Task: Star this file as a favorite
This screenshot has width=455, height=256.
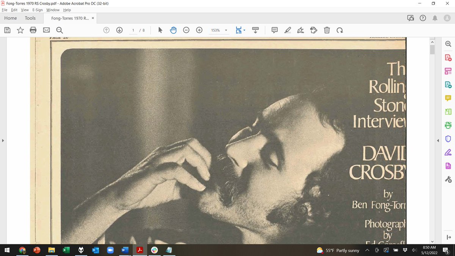Action: pyautogui.click(x=20, y=30)
